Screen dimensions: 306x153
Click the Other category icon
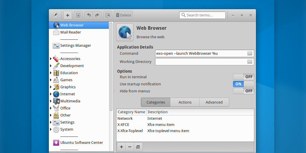[x=56, y=115]
